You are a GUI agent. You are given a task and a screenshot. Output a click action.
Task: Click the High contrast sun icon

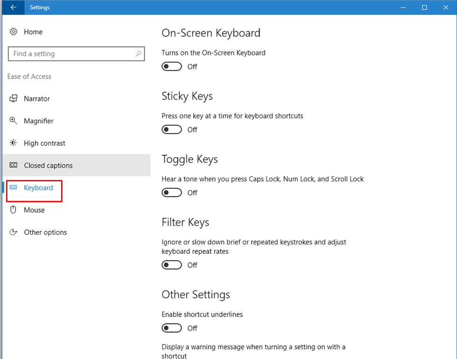tap(14, 143)
